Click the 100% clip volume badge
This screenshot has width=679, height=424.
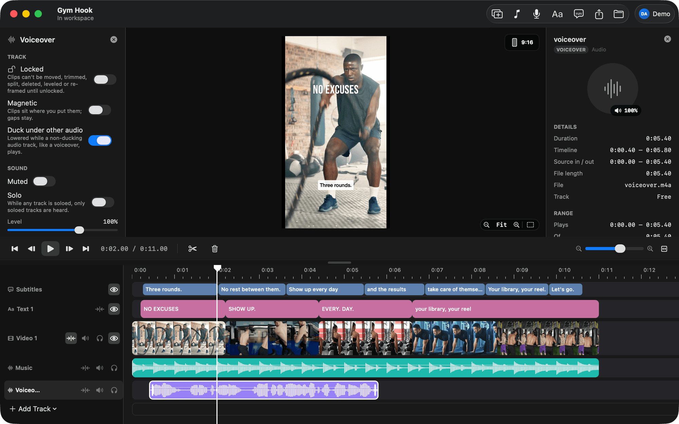click(x=626, y=110)
